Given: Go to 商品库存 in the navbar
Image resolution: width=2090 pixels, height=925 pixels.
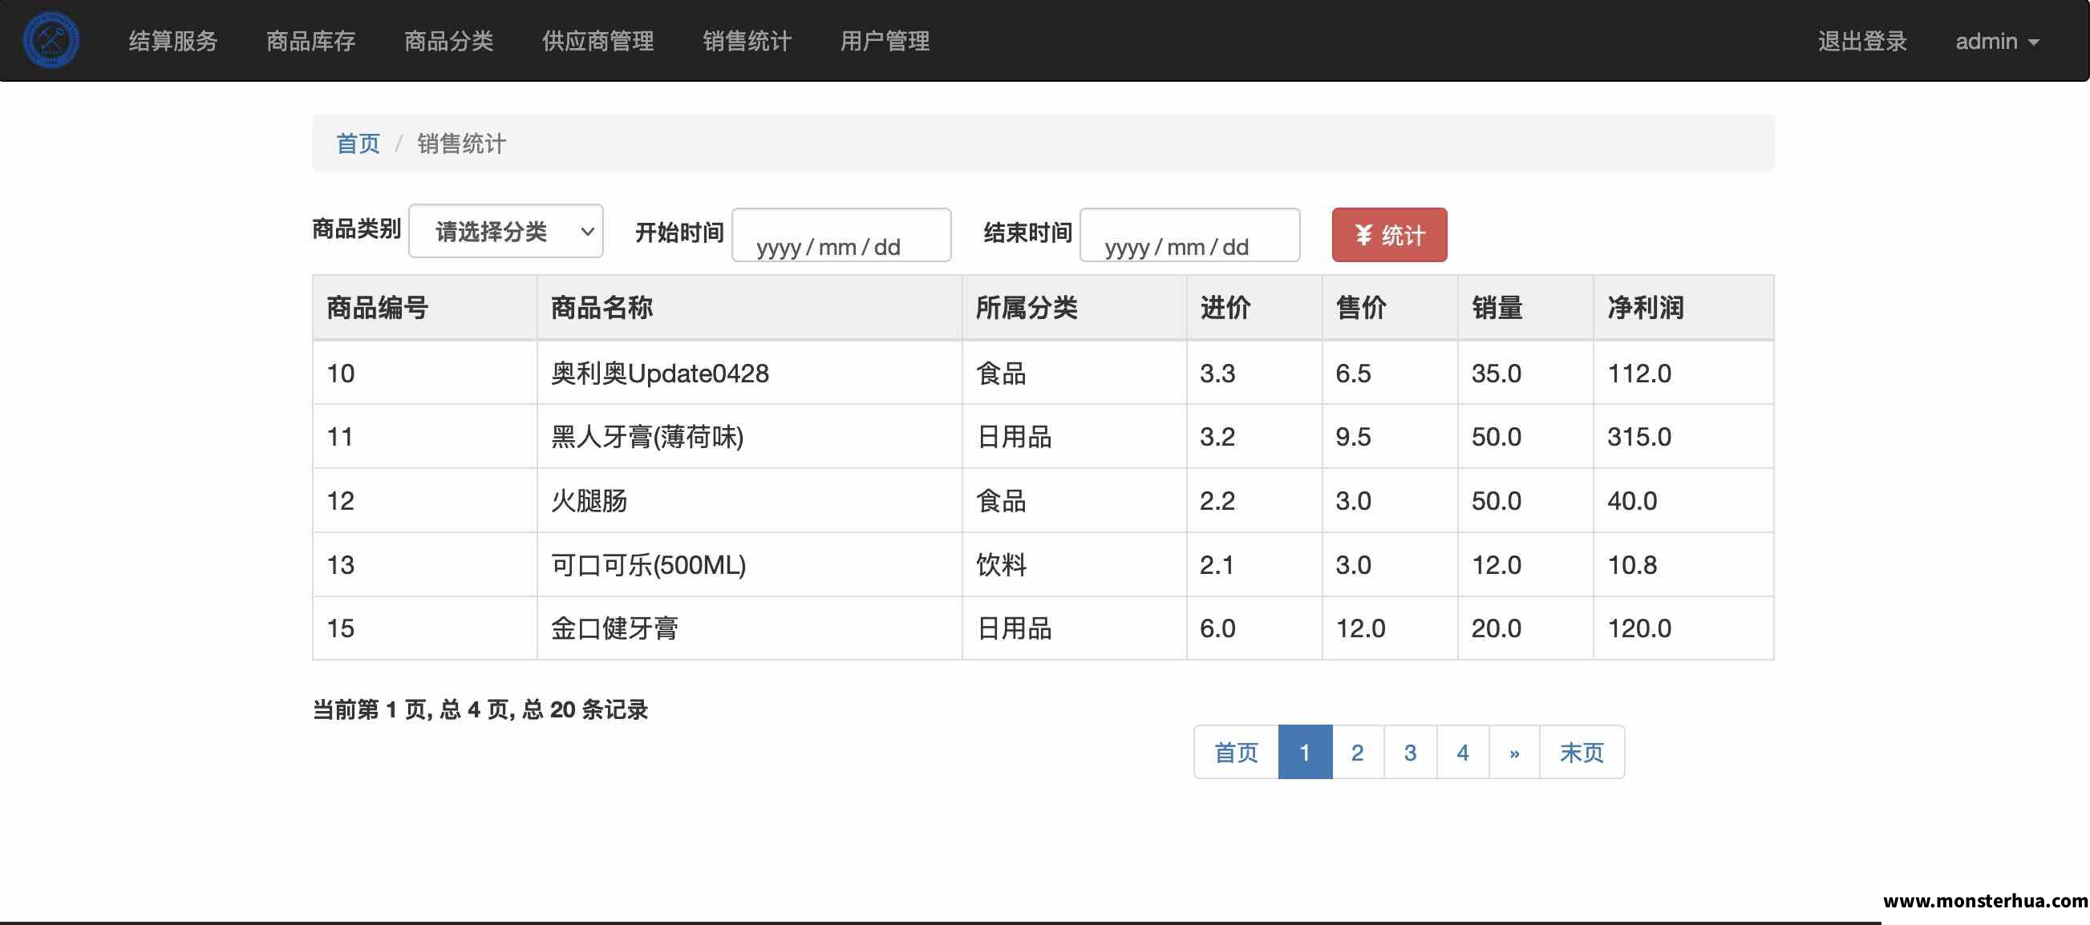Looking at the screenshot, I should 310,41.
